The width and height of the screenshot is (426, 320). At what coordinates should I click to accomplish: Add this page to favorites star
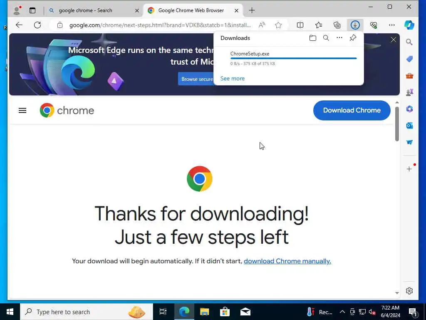pos(278,25)
